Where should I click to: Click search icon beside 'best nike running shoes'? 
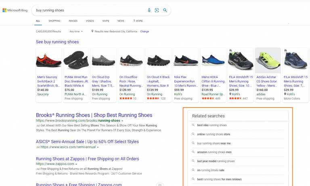[193, 125]
